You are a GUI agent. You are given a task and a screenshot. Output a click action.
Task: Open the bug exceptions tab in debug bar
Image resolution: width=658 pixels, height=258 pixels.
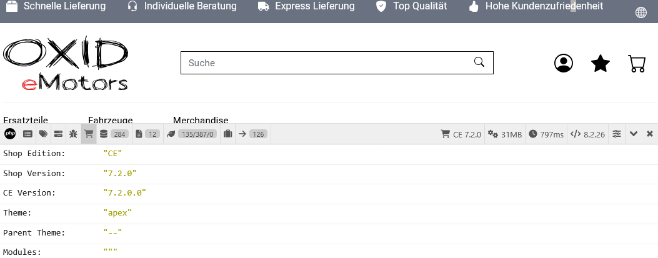coord(73,134)
